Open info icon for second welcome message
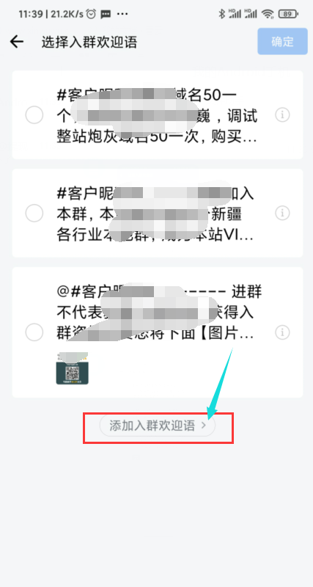This screenshot has width=313, height=587. point(283,213)
